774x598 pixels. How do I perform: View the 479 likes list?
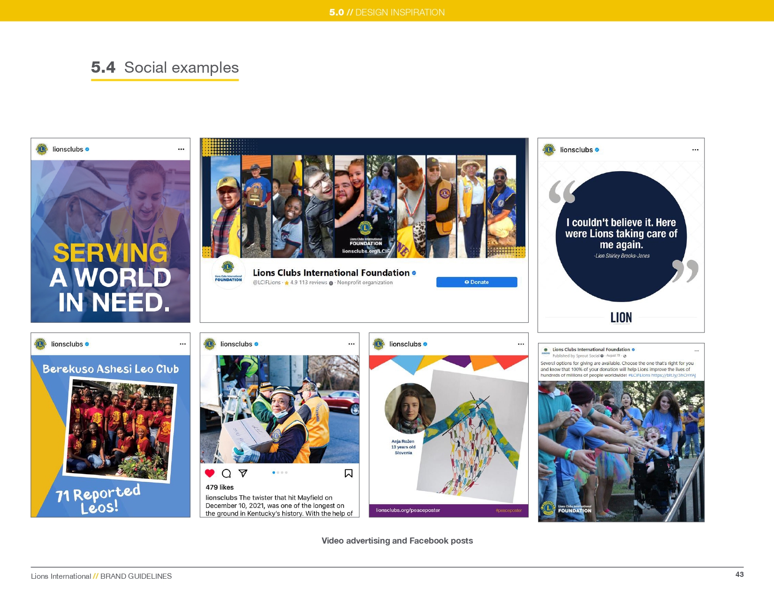[220, 487]
